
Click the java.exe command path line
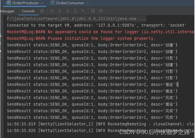coord(76,19)
